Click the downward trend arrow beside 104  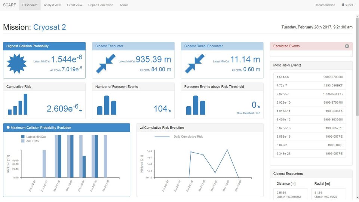click(170, 111)
